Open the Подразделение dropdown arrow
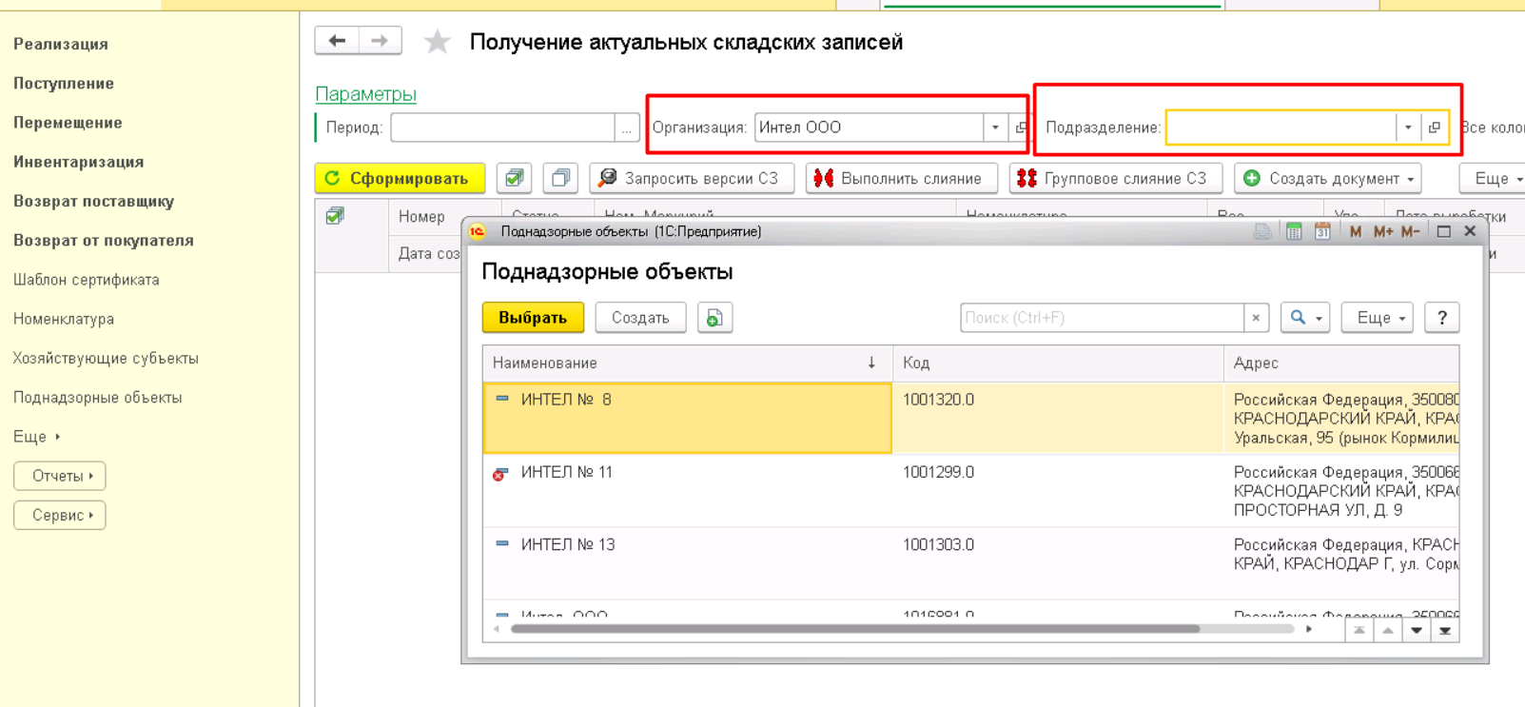This screenshot has height=707, width=1525. click(1408, 128)
